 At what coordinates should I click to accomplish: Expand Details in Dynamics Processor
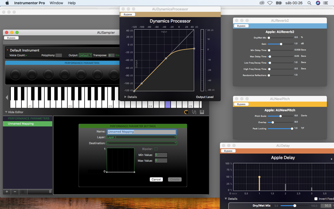pos(125,97)
